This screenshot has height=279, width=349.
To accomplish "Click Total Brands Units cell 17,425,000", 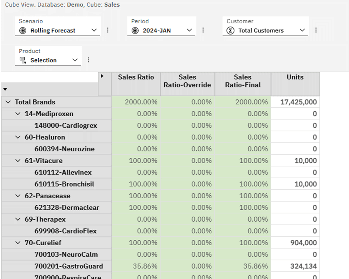I will 295,102.
